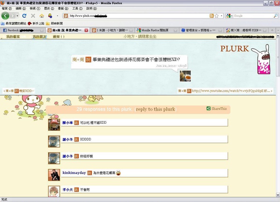
Task: Click the scrollbar up arrow
Action: tap(278, 36)
